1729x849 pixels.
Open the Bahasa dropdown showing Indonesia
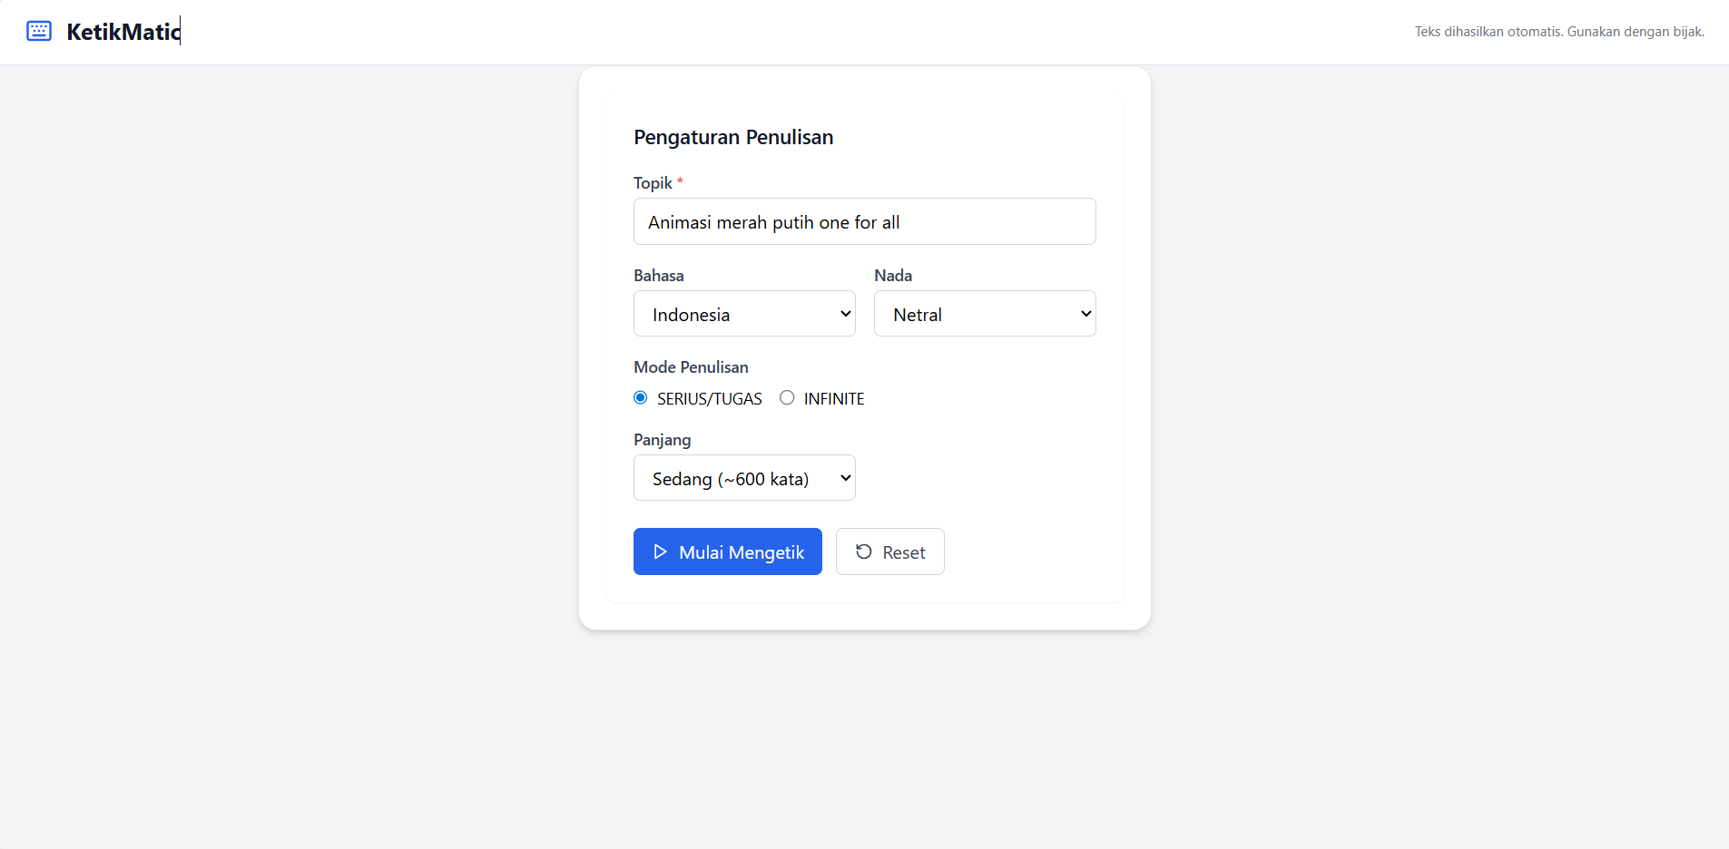tap(744, 314)
